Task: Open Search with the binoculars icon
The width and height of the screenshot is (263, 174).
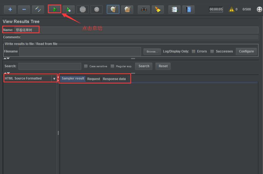Action: click(x=144, y=9)
